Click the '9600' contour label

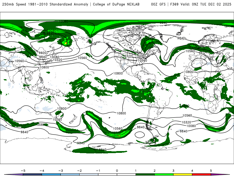click(x=42, y=53)
